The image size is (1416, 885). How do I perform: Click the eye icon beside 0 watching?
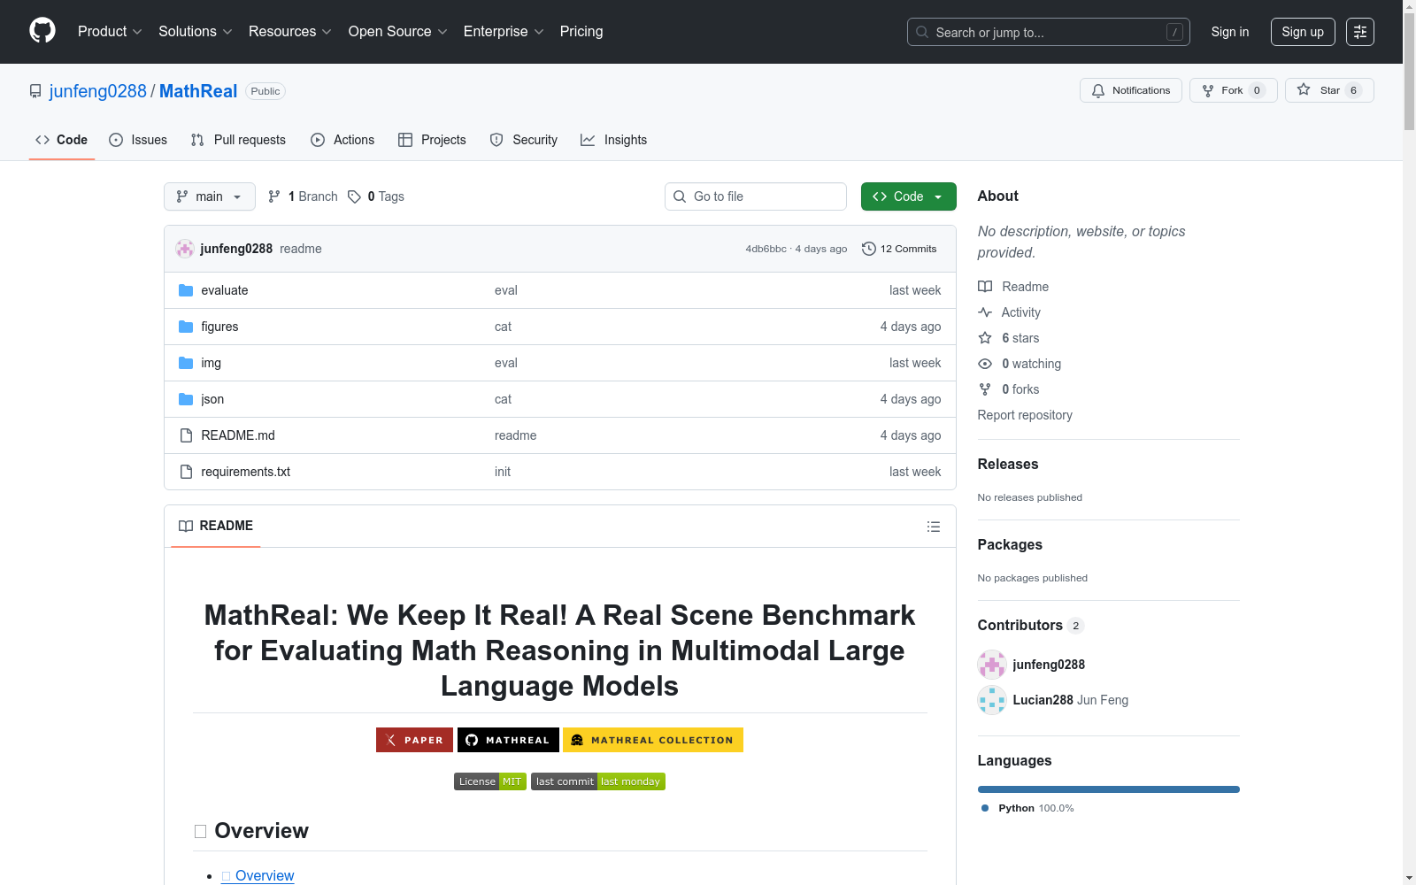[x=985, y=364]
